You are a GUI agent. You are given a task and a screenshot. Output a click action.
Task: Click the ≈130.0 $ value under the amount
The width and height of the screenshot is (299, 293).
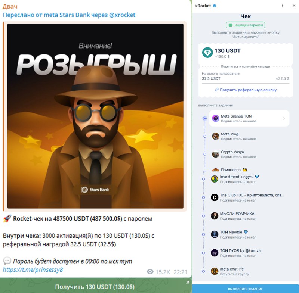[x=222, y=56]
